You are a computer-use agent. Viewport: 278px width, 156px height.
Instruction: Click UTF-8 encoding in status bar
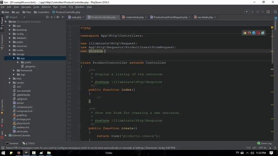(x=262, y=148)
